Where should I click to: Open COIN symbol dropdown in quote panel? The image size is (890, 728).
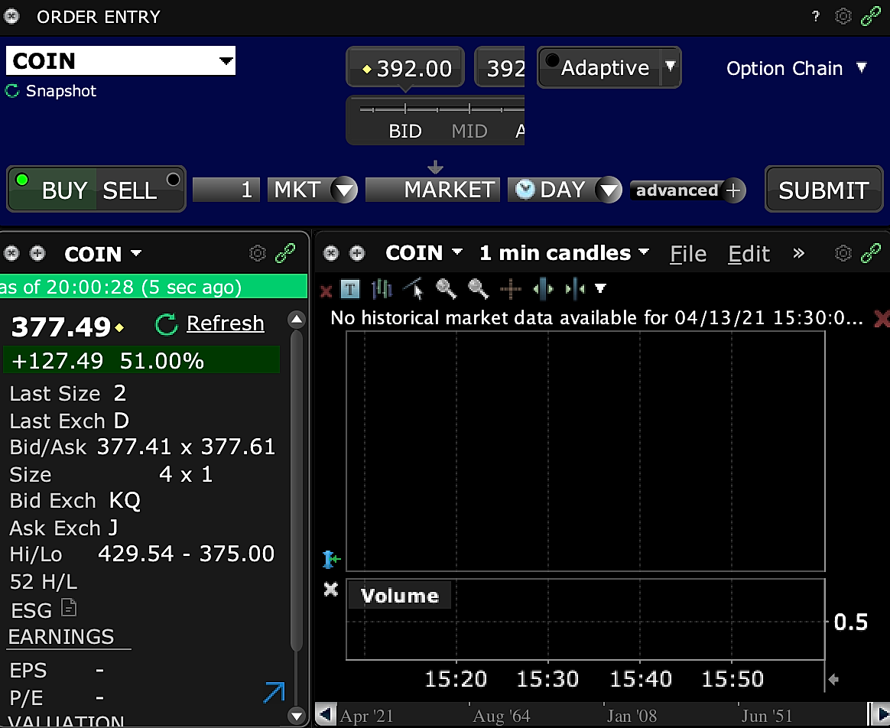pyautogui.click(x=136, y=253)
